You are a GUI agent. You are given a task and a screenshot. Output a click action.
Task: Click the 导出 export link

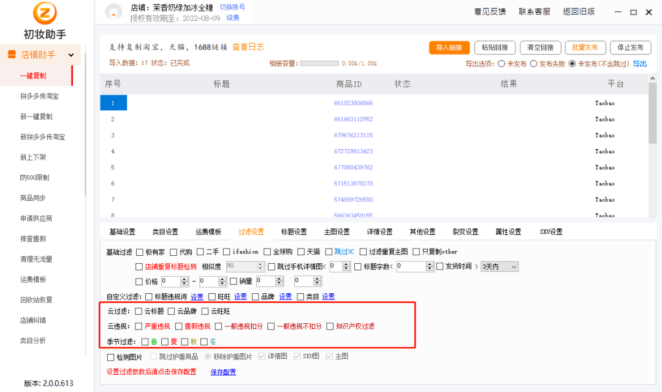(x=639, y=64)
